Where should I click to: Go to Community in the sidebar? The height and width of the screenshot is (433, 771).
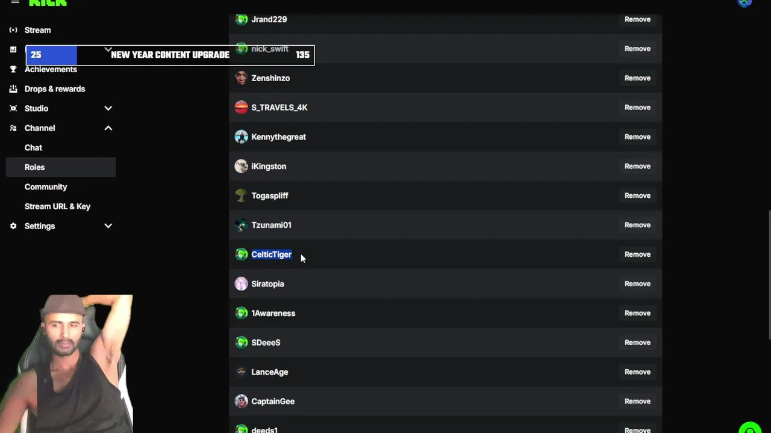click(x=46, y=187)
